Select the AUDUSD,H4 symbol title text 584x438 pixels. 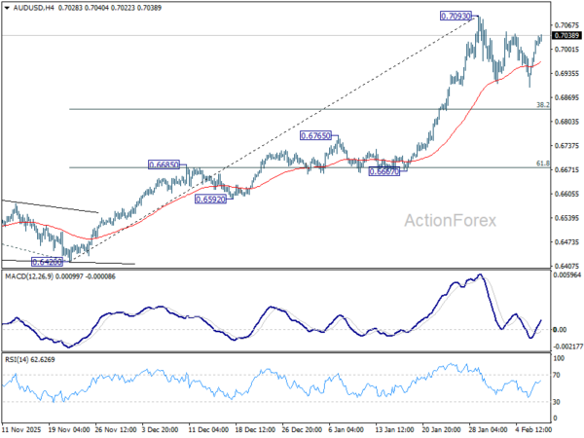pos(33,8)
